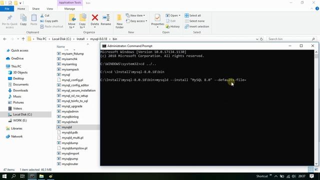Show hidden system tray icons

pyautogui.click(x=276, y=176)
